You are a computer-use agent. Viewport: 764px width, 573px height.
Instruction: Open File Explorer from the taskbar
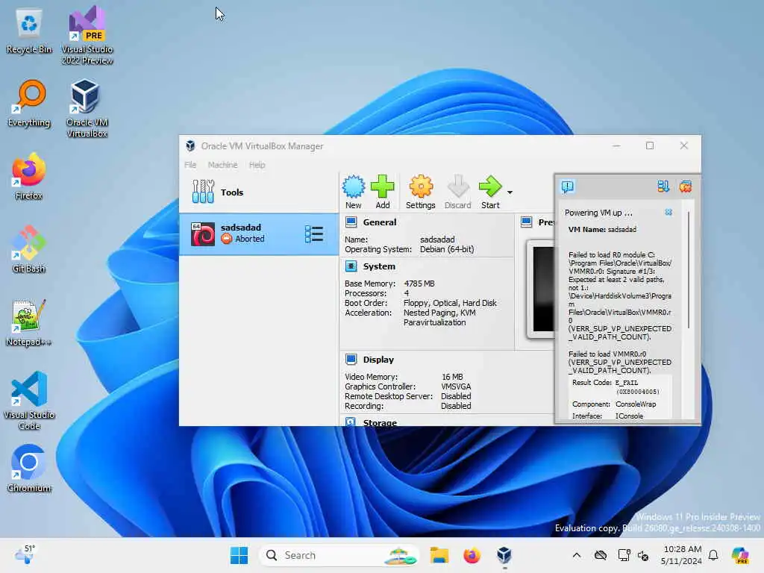[439, 555]
